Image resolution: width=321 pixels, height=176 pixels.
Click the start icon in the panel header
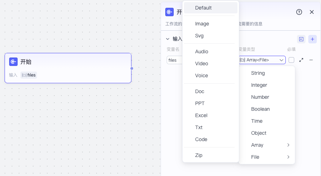169,12
